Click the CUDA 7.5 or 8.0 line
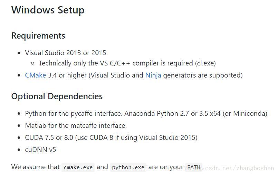Viewport: 278px width, 175px height. [x=111, y=137]
